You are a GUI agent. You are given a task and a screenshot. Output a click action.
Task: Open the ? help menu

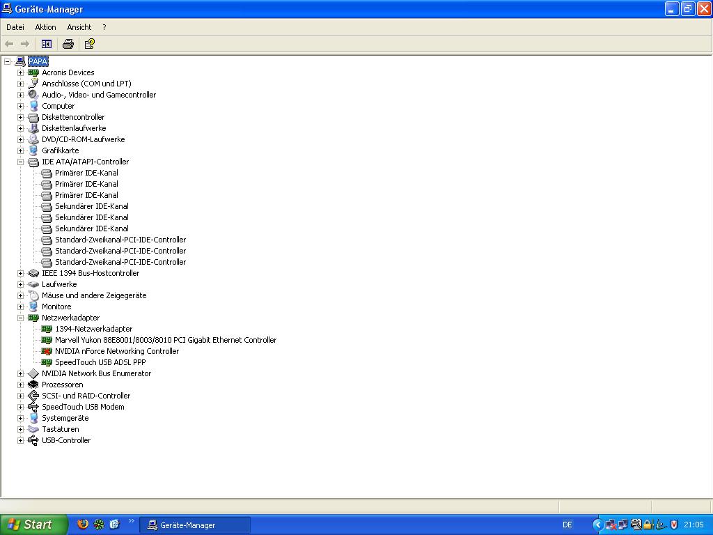104,27
